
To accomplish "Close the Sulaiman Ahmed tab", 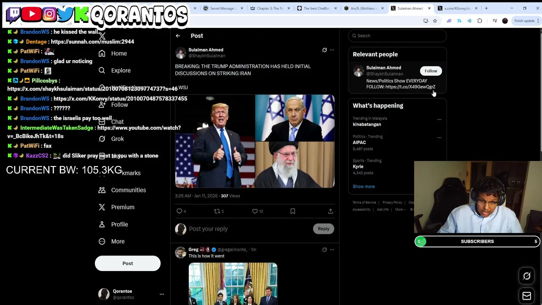I will click(x=429, y=8).
